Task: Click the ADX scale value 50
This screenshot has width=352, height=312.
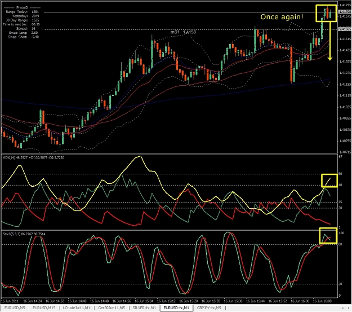Action: tap(340, 174)
